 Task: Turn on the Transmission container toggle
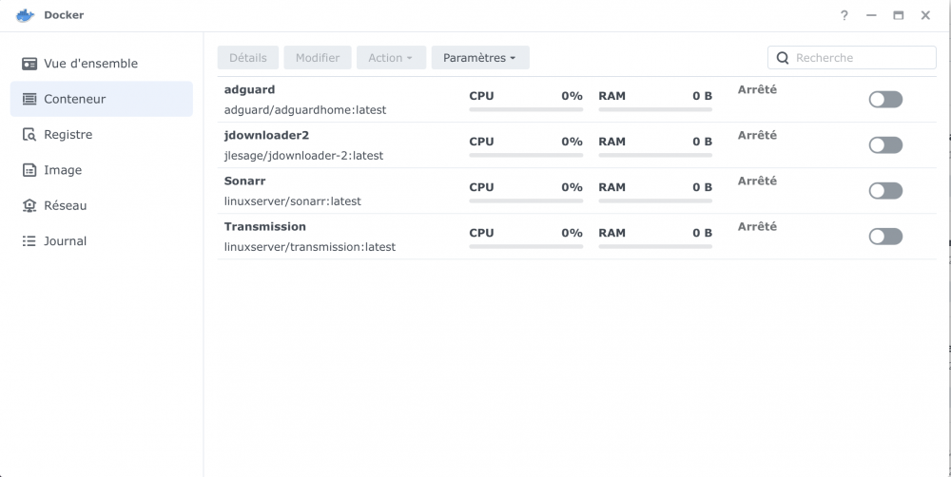(884, 237)
